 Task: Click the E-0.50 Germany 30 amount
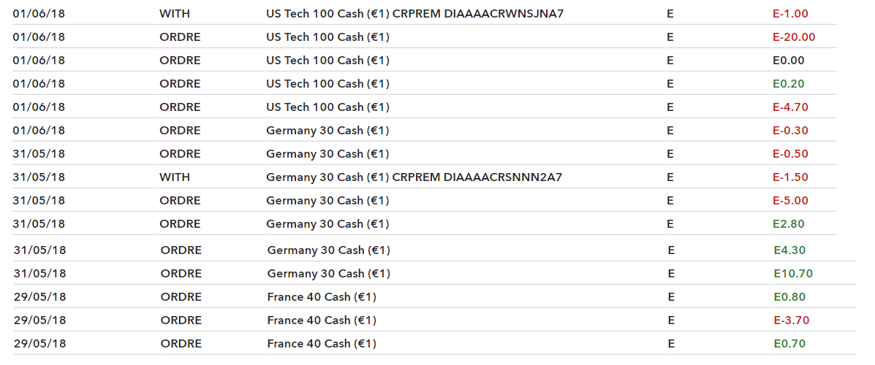pyautogui.click(x=790, y=154)
